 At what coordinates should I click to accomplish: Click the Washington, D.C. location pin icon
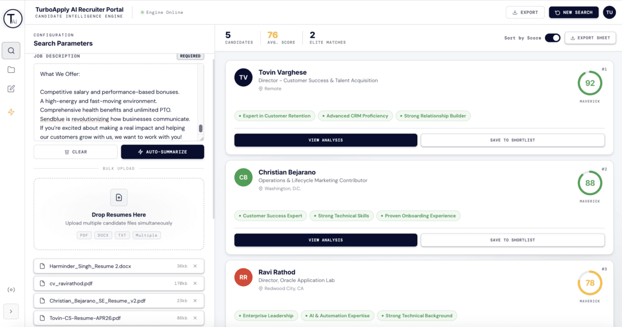261,188
